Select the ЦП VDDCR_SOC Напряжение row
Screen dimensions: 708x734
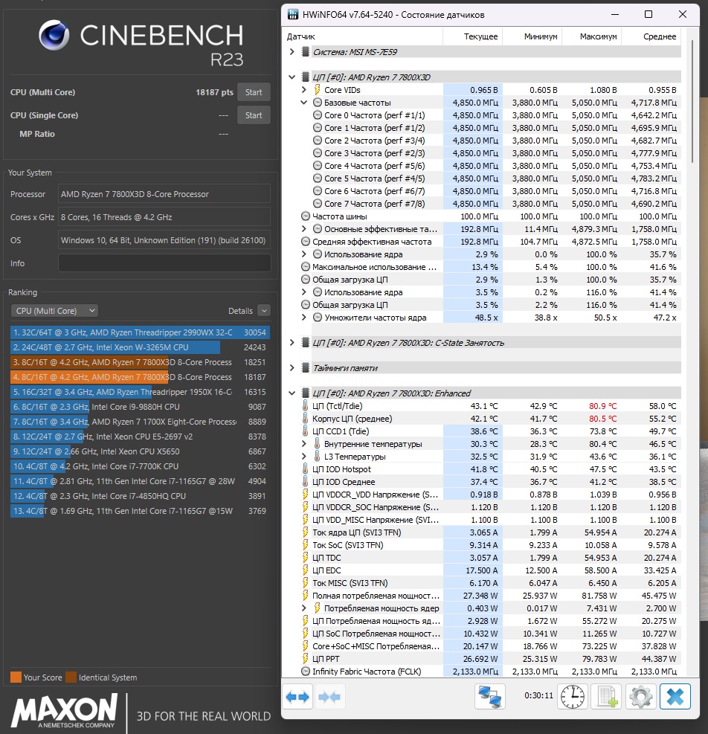coord(490,507)
